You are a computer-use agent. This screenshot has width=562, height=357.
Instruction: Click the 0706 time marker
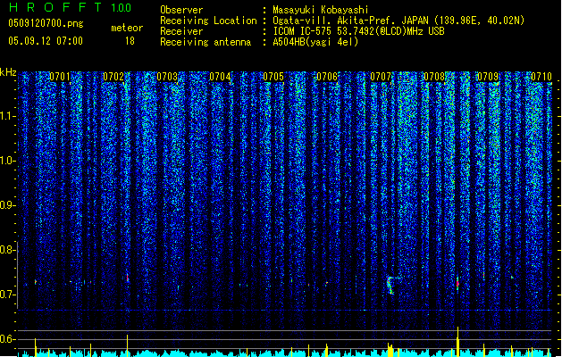[327, 77]
